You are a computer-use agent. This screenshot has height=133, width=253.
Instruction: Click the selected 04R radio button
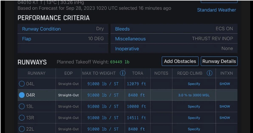[22, 95]
